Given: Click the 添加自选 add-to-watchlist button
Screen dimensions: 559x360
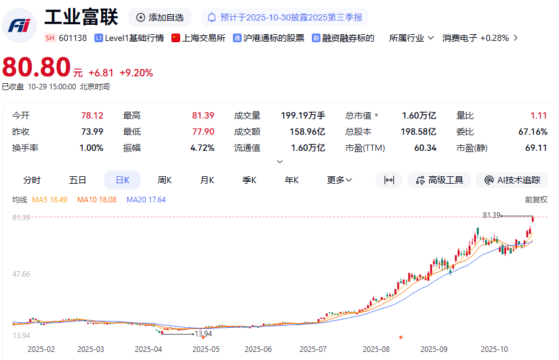Looking at the screenshot, I should pyautogui.click(x=160, y=17).
